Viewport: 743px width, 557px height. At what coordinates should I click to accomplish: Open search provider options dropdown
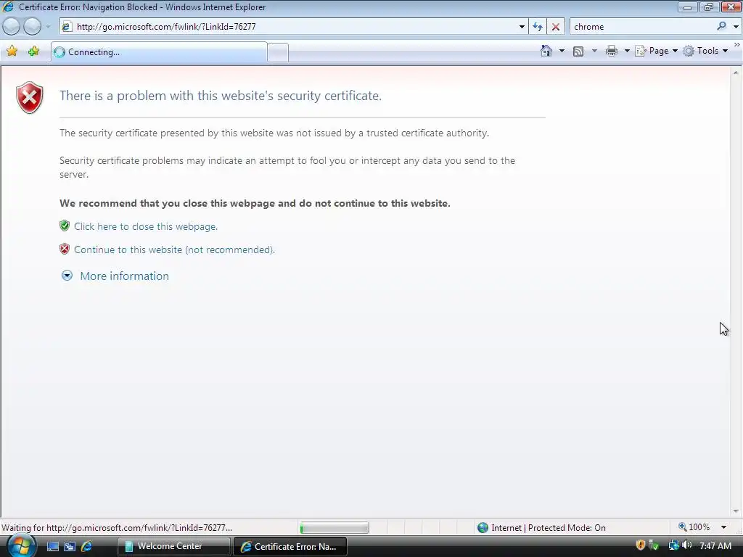736,27
